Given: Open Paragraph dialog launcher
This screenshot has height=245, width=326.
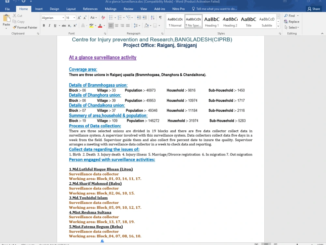Looking at the screenshot, I should tap(162, 34).
